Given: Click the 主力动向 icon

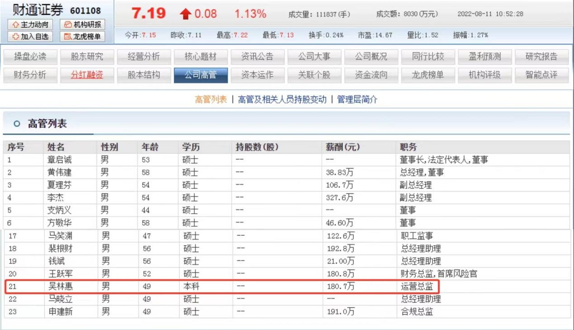Looking at the screenshot, I should point(16,24).
